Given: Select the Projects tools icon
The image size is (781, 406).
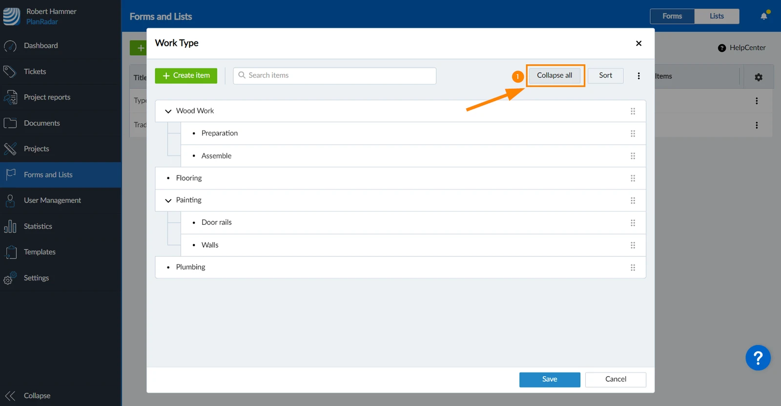Looking at the screenshot, I should tap(10, 149).
